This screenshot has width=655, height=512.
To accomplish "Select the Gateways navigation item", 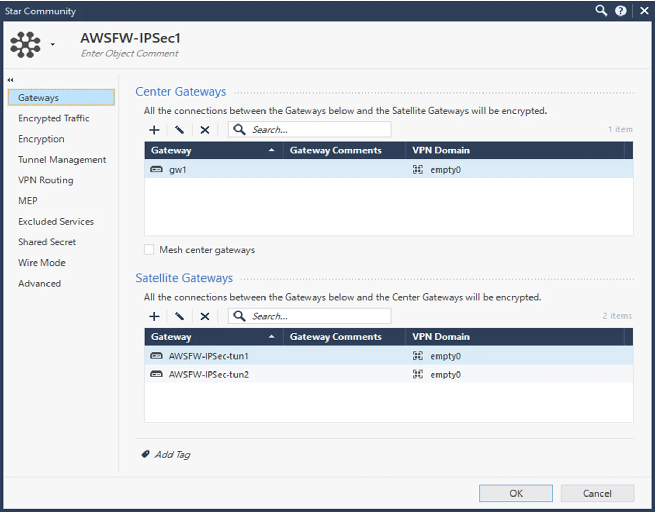I will click(x=61, y=98).
